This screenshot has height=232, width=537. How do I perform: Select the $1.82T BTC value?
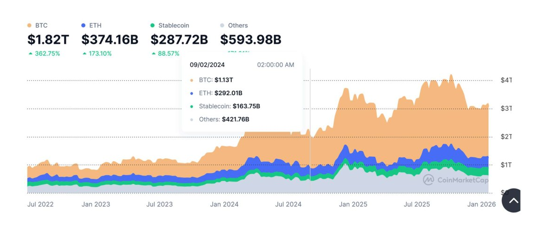(x=48, y=40)
